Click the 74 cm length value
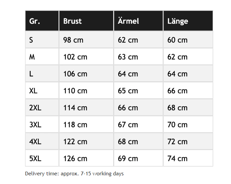This screenshot has height=184, width=231. click(x=177, y=159)
